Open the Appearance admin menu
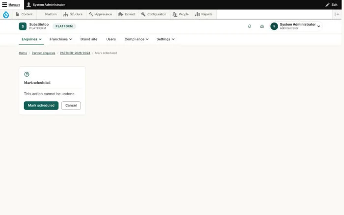344x215 pixels. tap(100, 14)
